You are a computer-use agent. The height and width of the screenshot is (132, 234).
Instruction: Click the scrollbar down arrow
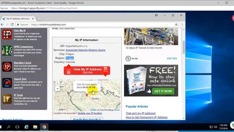point(184,118)
